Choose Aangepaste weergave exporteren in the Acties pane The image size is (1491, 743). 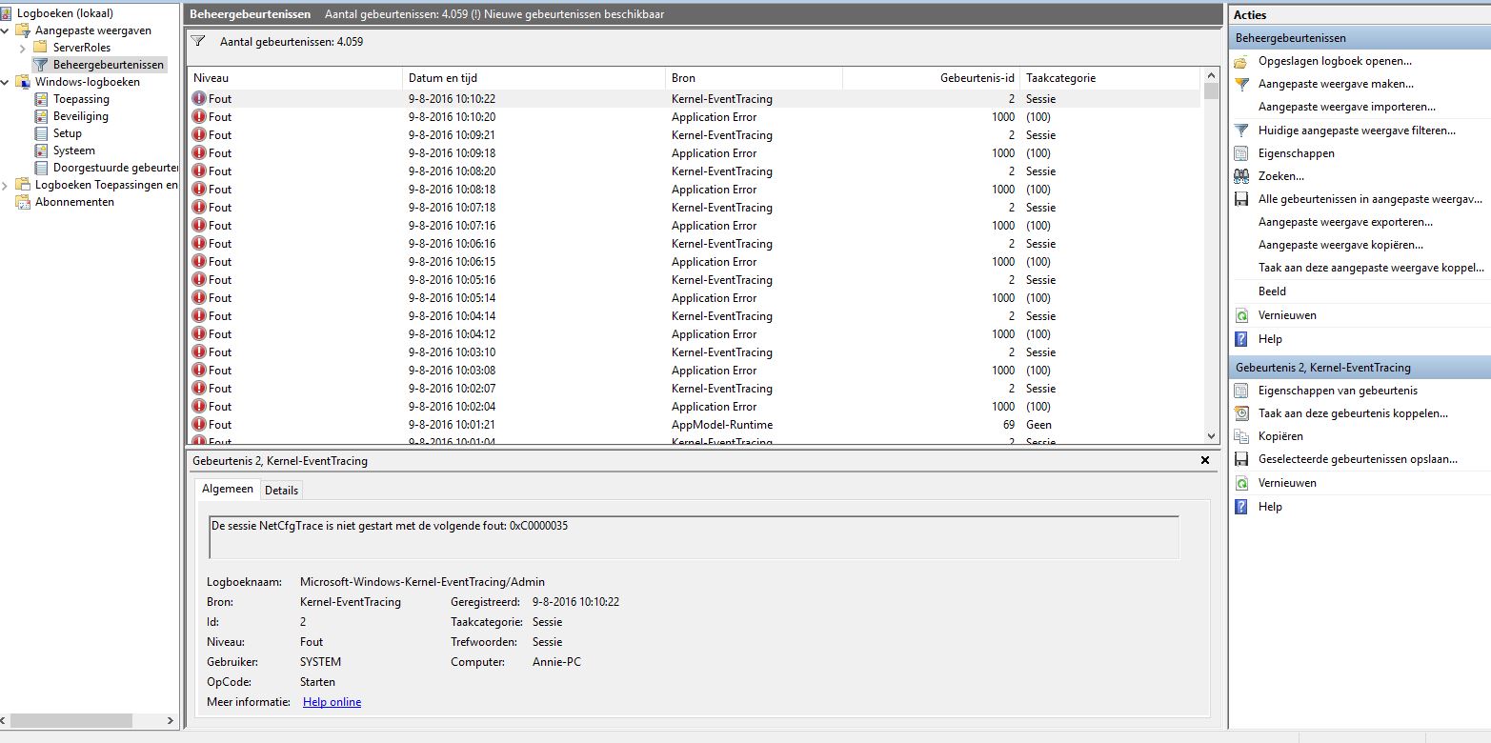(x=1345, y=222)
